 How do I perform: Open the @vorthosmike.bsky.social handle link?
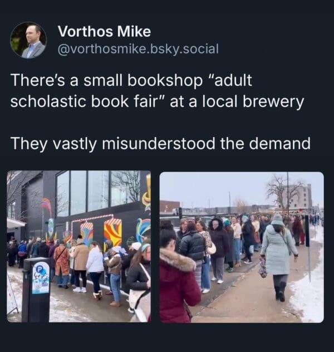click(138, 49)
